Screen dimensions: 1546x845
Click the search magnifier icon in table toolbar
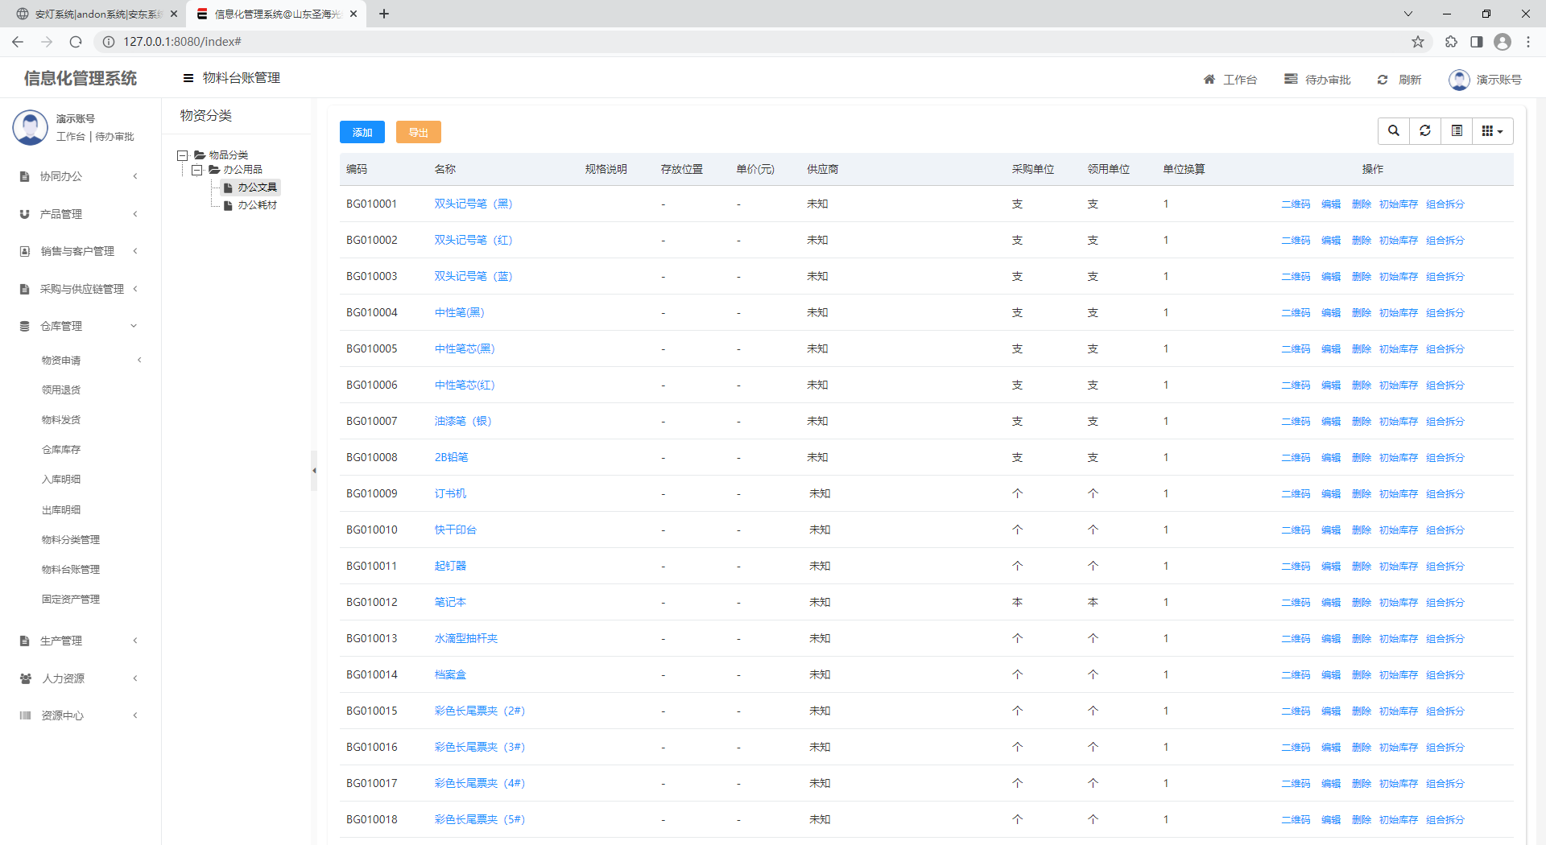click(1394, 131)
